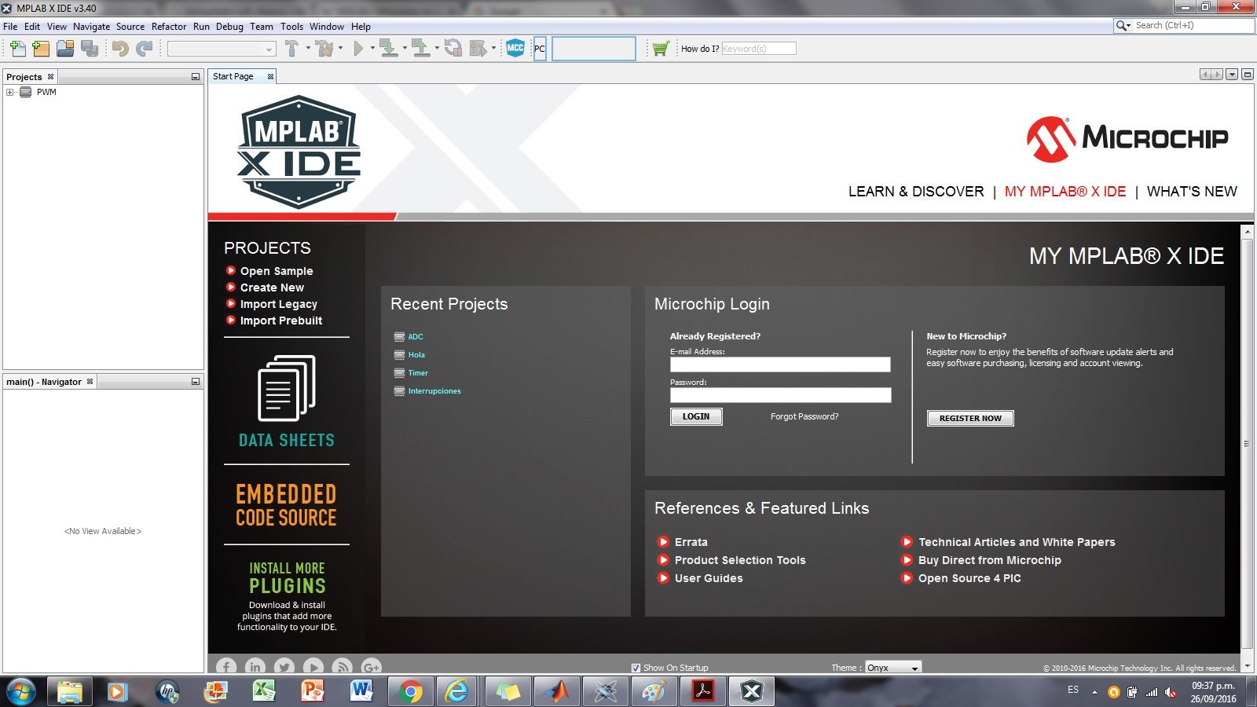The image size is (1257, 707).
Task: Click the REGISTER NOW button
Action: [x=970, y=418]
